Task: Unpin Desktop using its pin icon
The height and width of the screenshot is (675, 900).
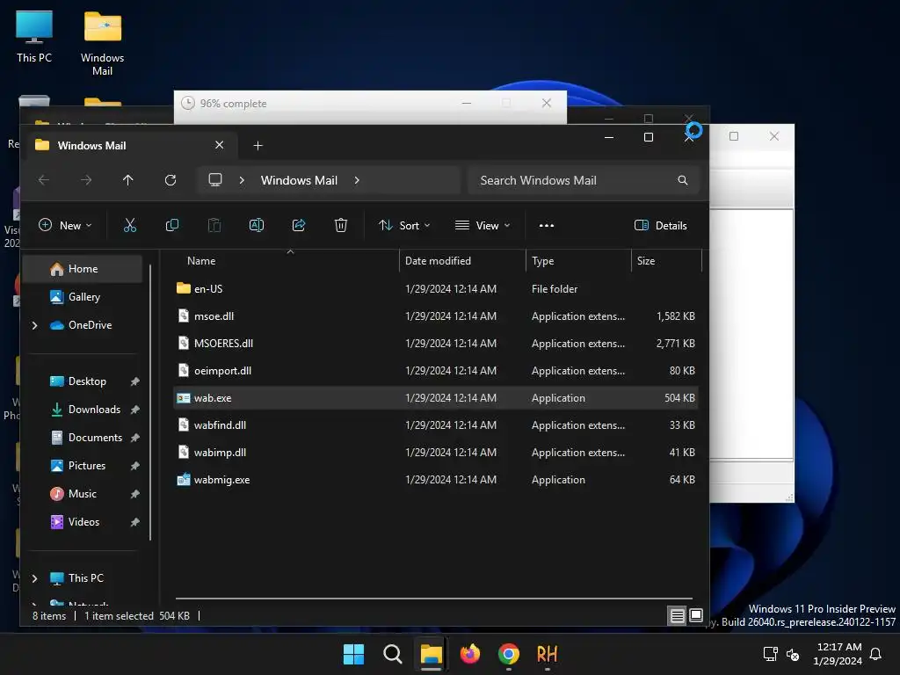Action: [x=134, y=381]
